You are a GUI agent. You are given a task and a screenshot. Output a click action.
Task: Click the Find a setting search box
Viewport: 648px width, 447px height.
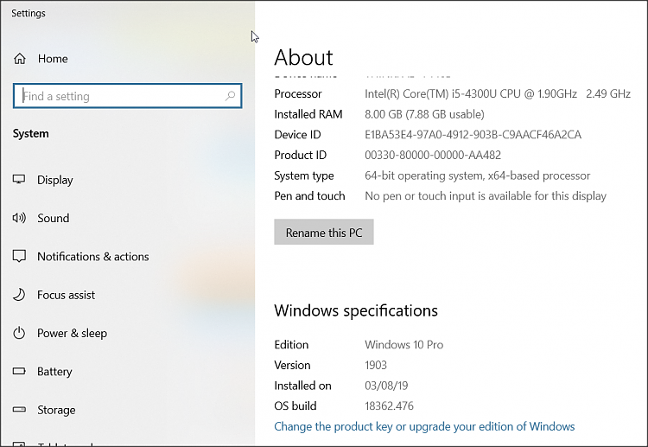(x=127, y=96)
